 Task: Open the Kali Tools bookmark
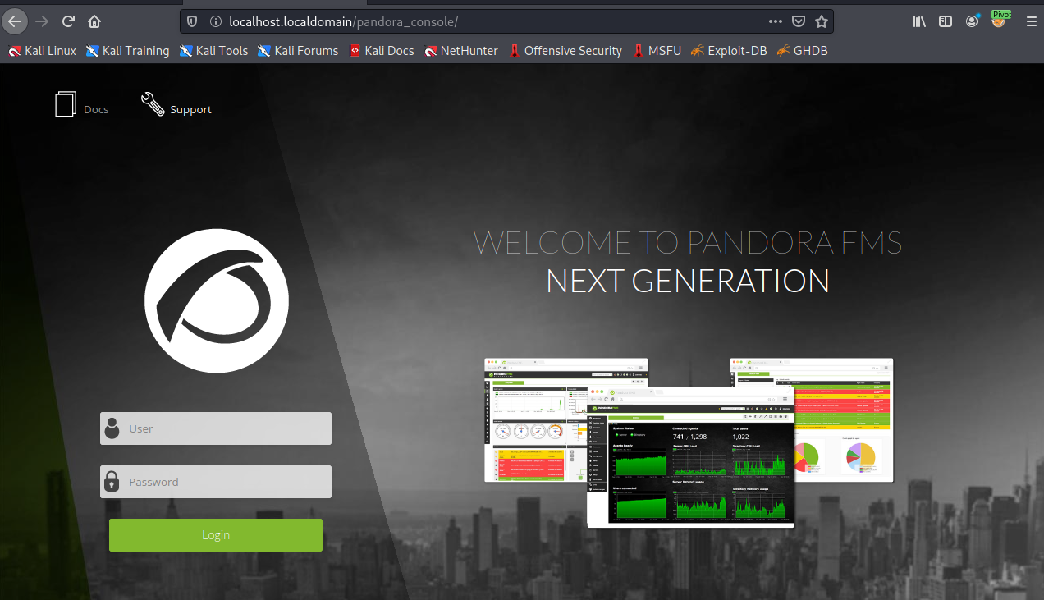(x=213, y=51)
